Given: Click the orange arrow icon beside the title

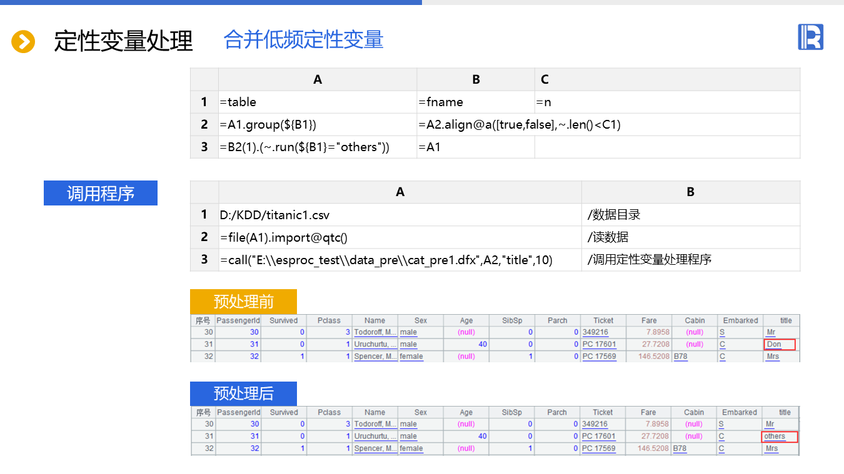Looking at the screenshot, I should (23, 42).
